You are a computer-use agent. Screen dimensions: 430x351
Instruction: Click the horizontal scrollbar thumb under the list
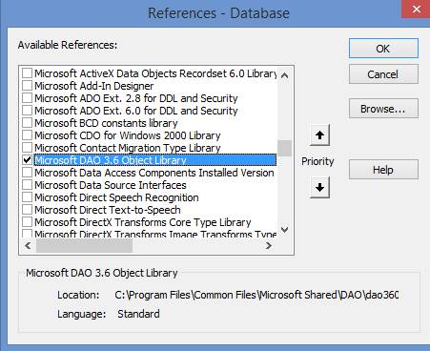(84, 246)
